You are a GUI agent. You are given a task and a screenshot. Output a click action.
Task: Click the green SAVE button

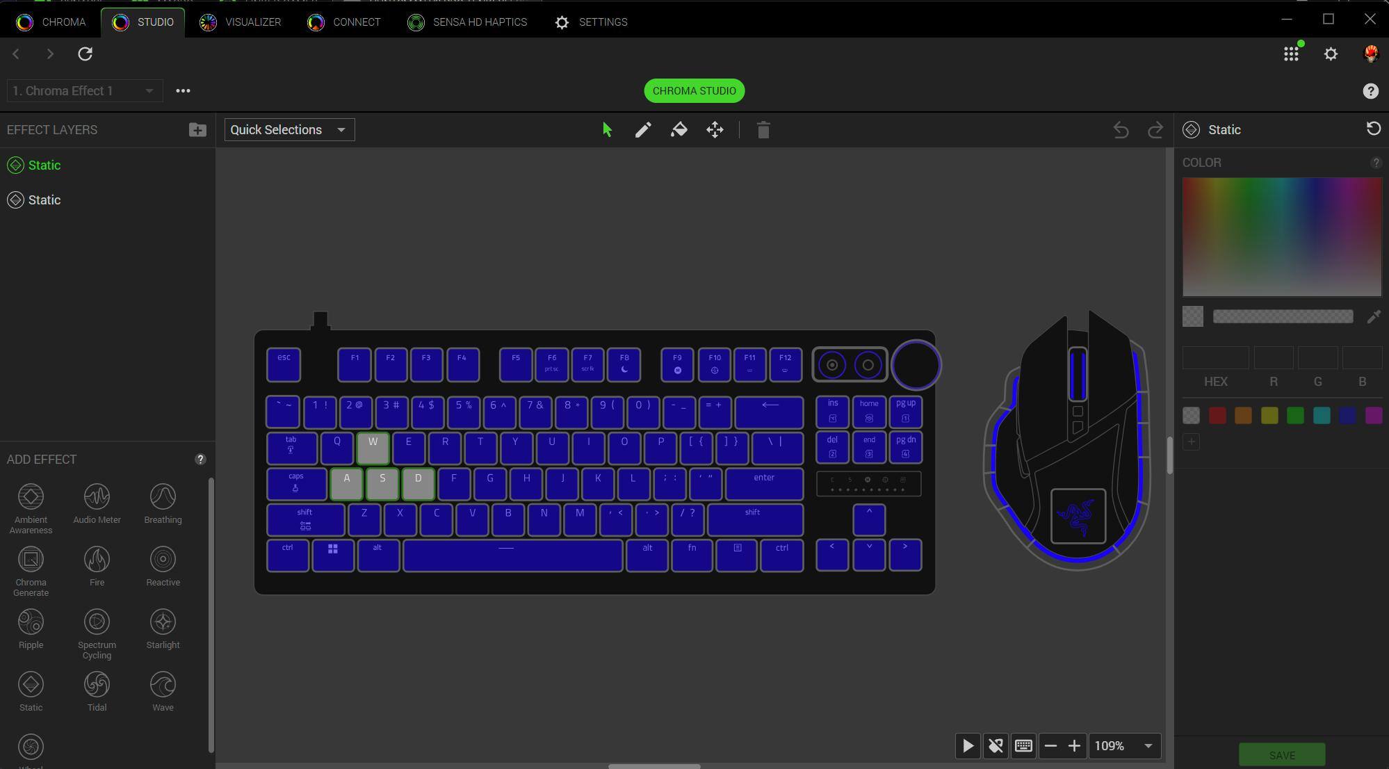click(1281, 755)
